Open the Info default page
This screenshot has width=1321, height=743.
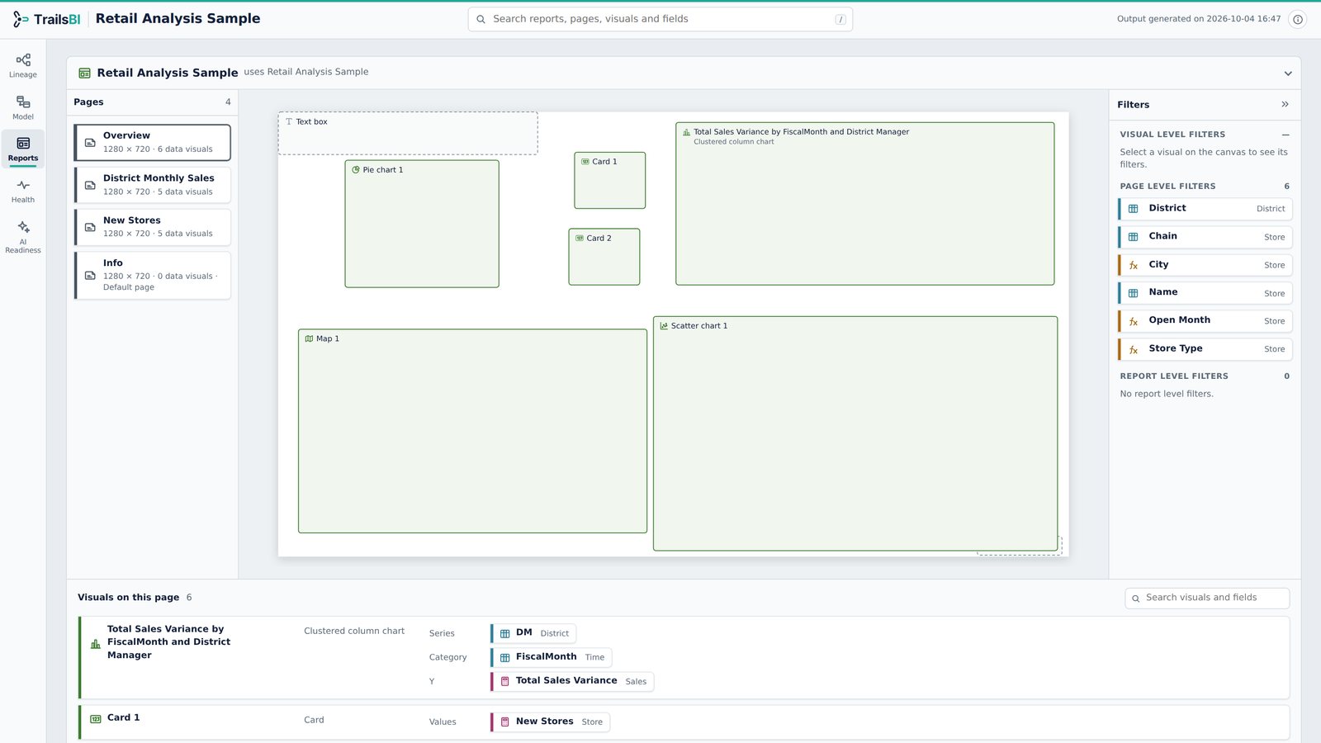pos(153,275)
